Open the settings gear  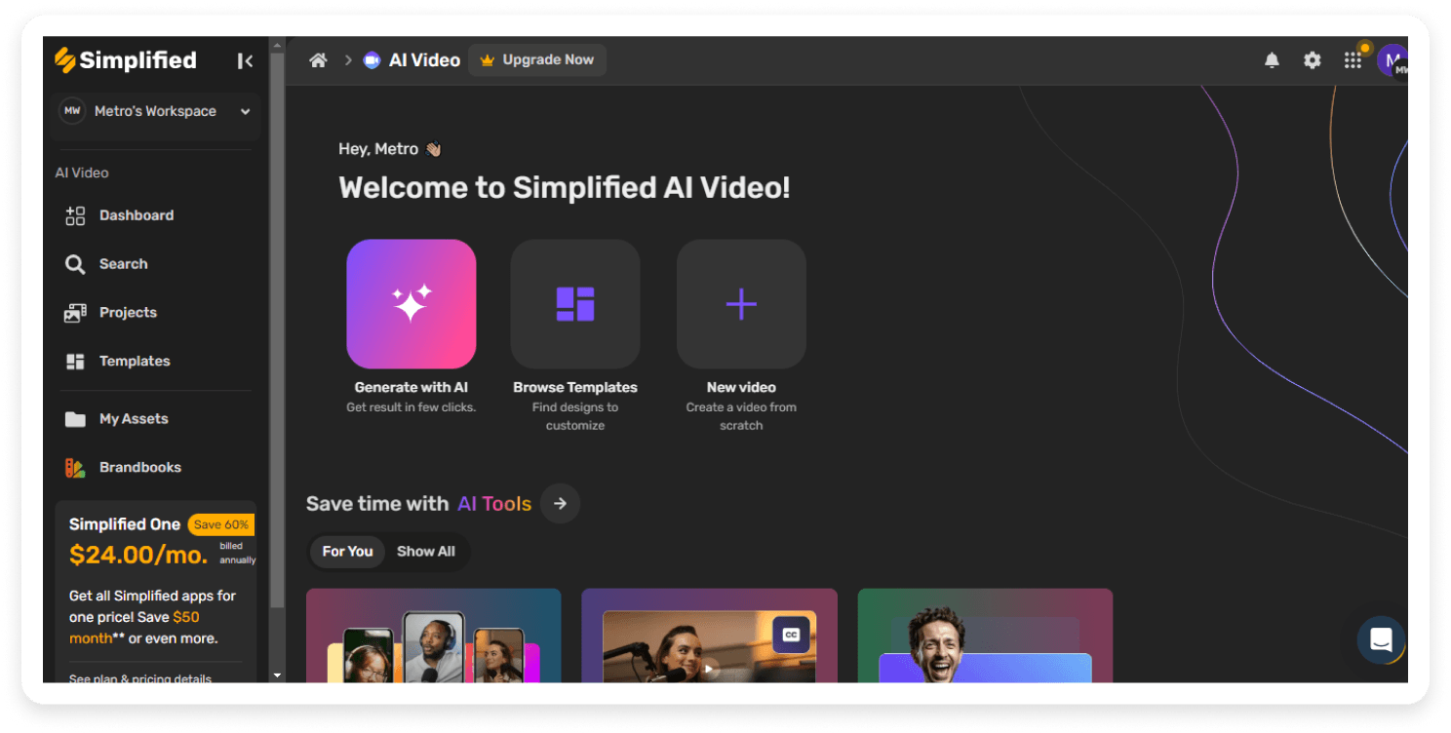(x=1312, y=59)
